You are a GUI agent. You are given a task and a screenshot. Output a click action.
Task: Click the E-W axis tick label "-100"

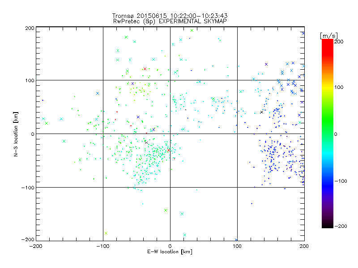click(103, 246)
